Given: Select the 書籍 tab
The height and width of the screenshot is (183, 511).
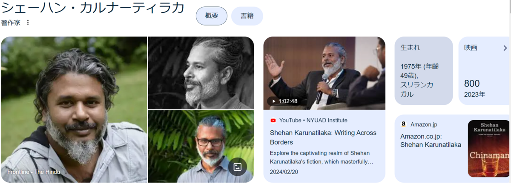Looking at the screenshot, I should tap(247, 16).
